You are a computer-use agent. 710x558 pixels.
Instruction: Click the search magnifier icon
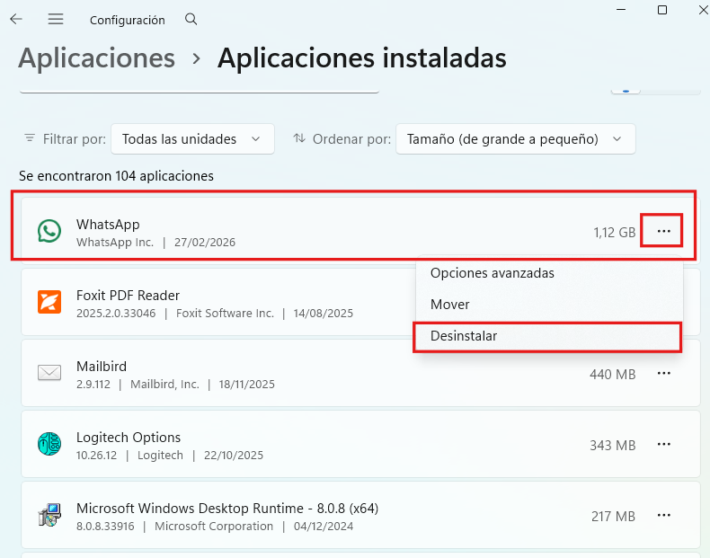pos(191,19)
